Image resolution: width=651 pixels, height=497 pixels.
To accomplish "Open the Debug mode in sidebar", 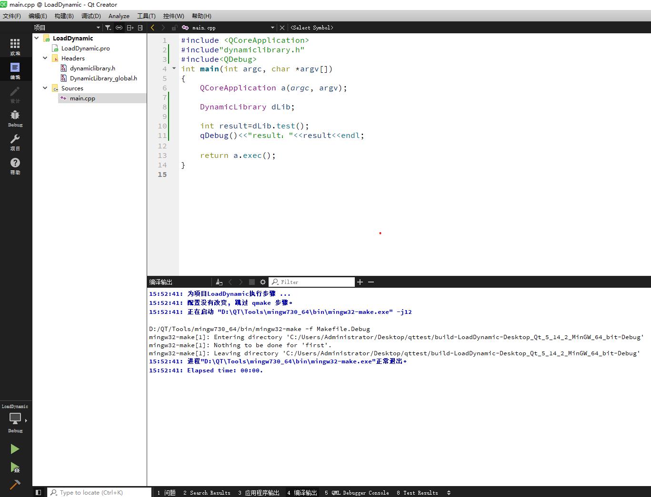I will (15, 118).
